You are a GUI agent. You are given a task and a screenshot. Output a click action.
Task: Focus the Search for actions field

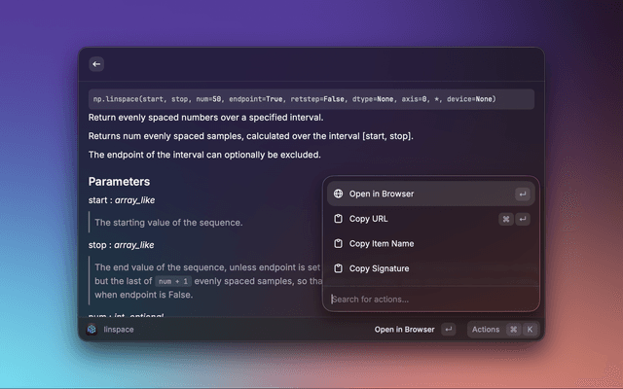click(428, 300)
